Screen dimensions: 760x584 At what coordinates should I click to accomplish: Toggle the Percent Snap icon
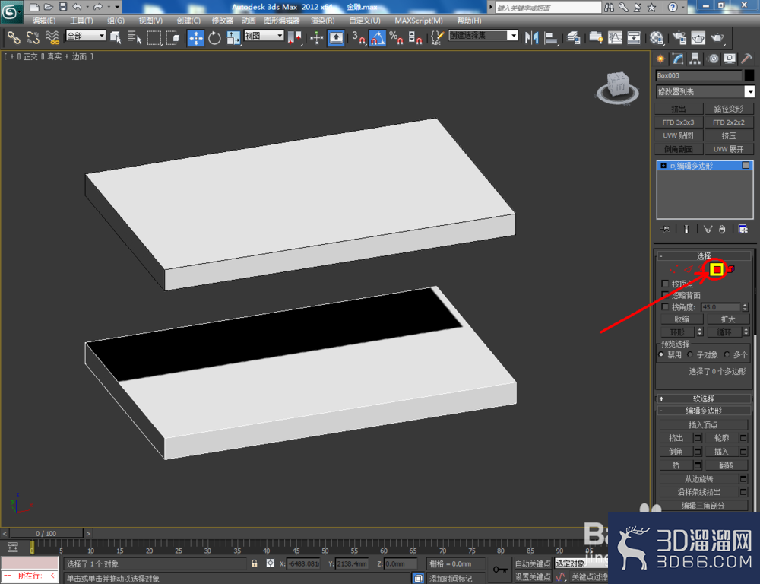pos(396,37)
